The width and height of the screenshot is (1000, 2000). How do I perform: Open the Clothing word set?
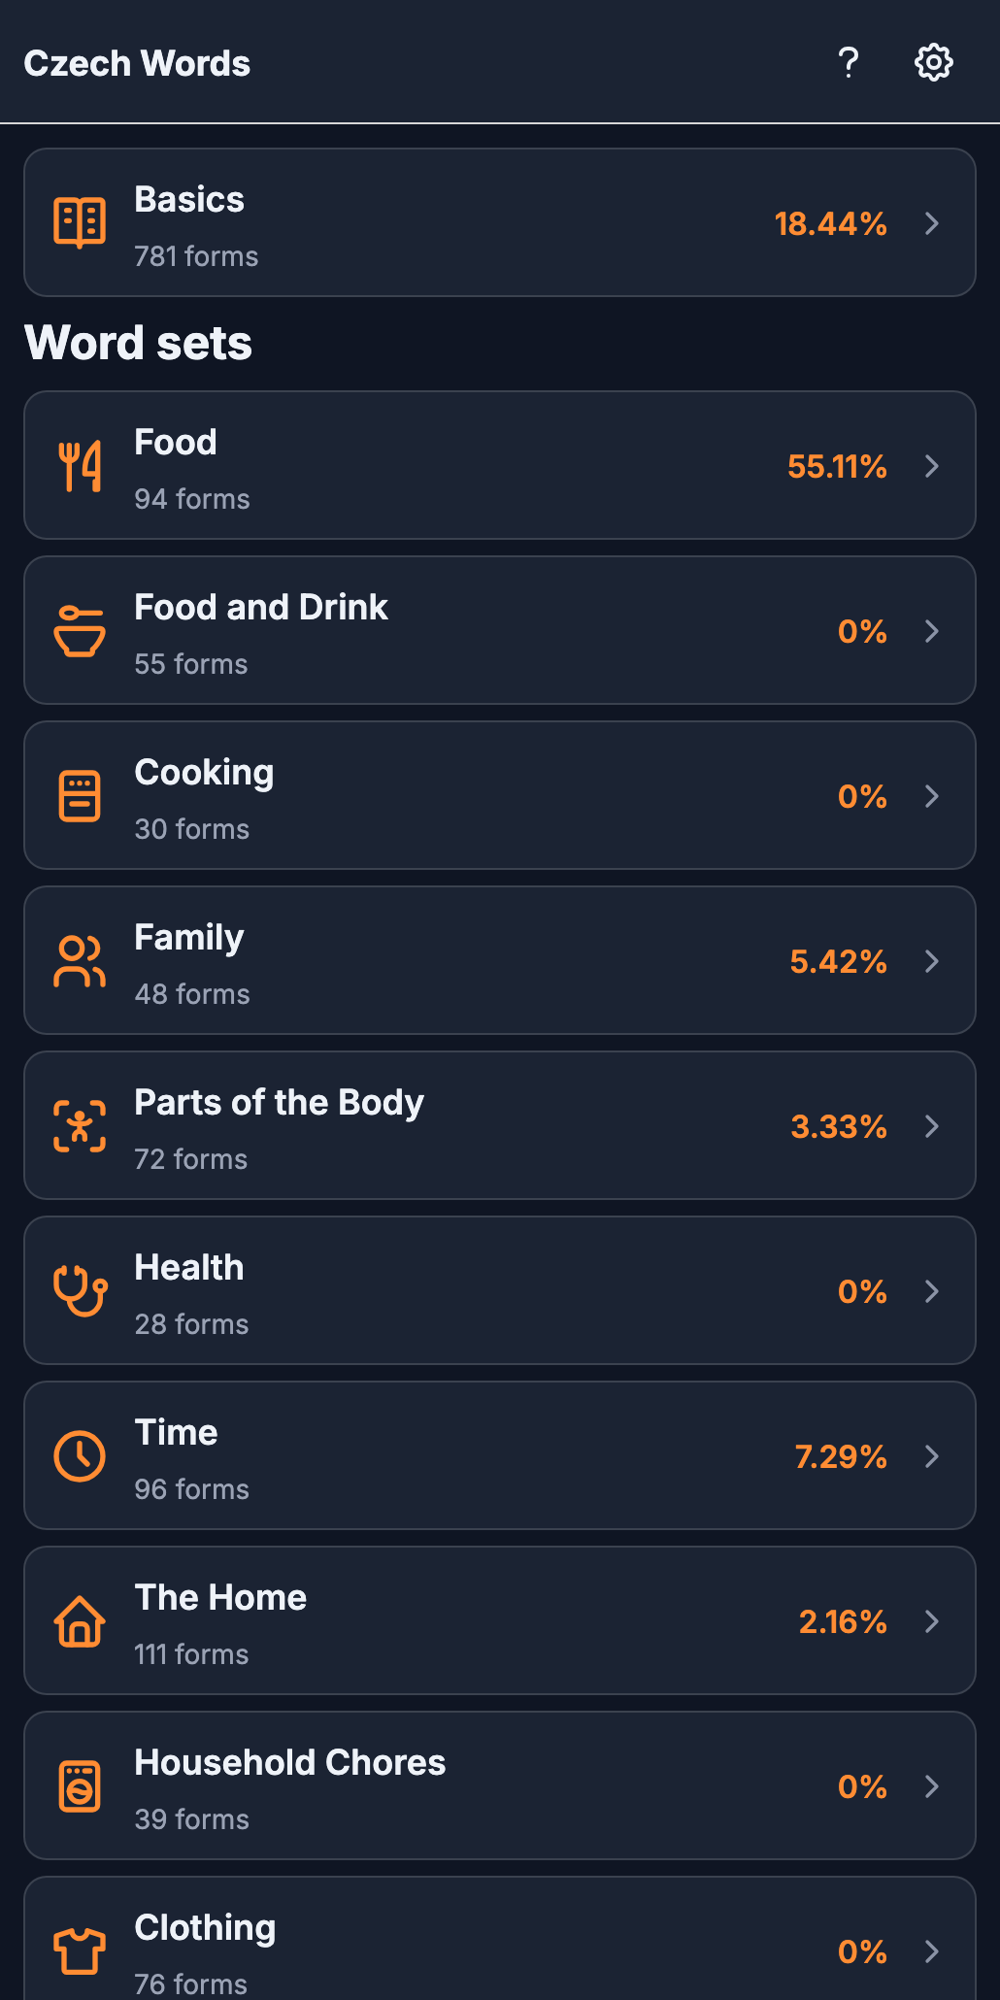pyautogui.click(x=500, y=1938)
